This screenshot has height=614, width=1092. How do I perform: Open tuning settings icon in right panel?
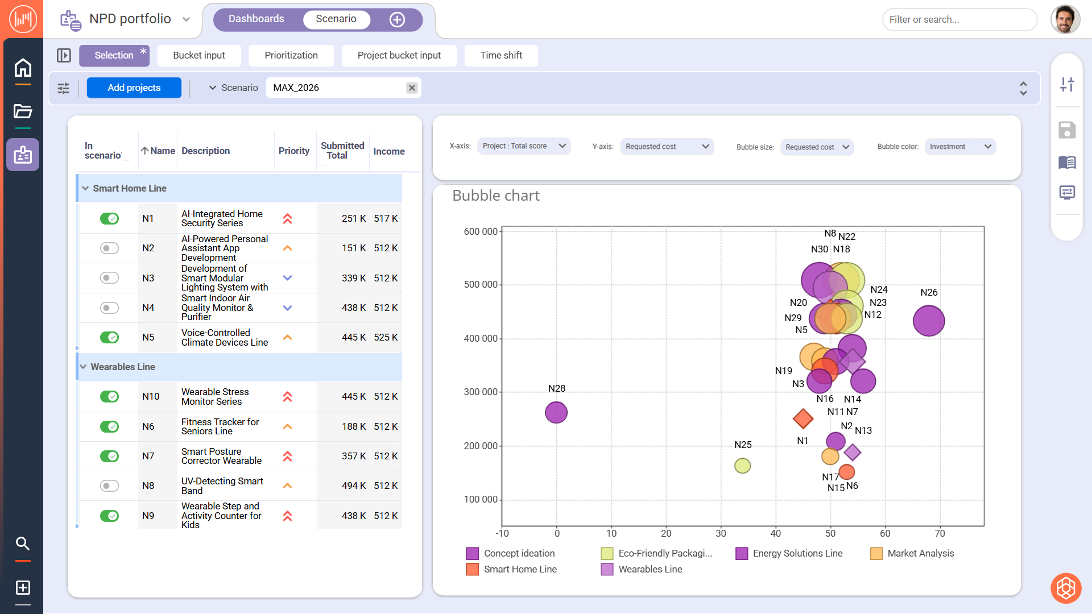point(1067,85)
